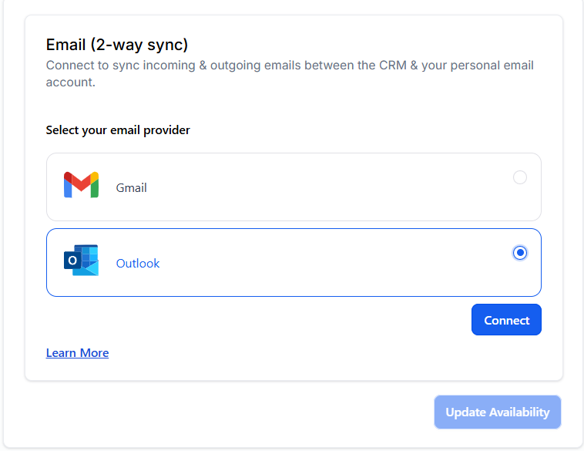
Task: Click the Outlook logo icon
Action: [x=81, y=261]
